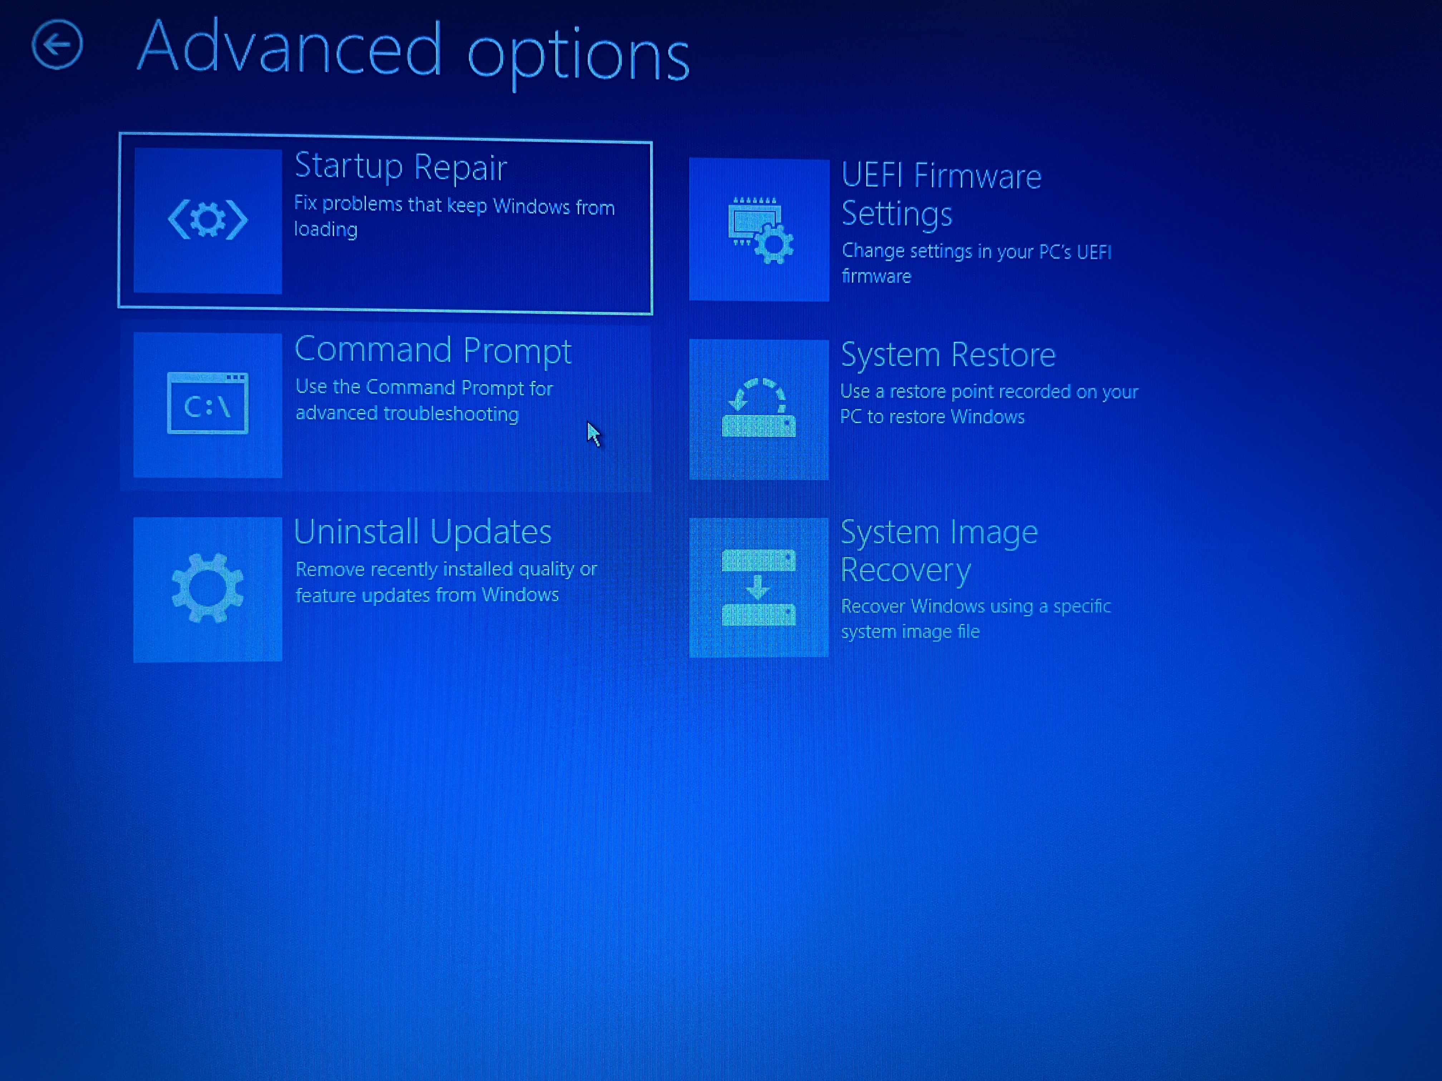The width and height of the screenshot is (1442, 1081).
Task: Click 'Recover Windows using a specific' text
Action: [975, 607]
